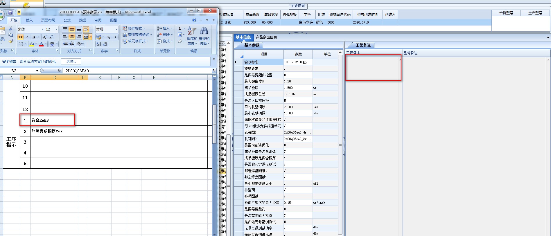
Task: Open the 套用表格格式 dropdown
Action: pyautogui.click(x=137, y=35)
